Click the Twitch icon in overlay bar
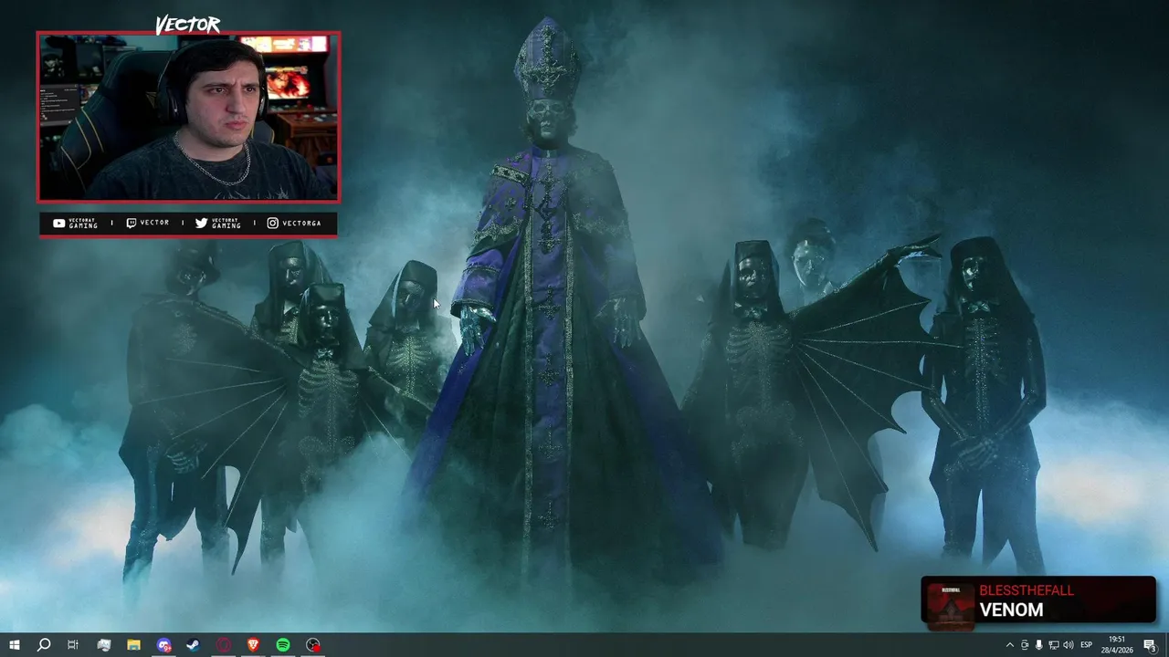 (x=132, y=223)
